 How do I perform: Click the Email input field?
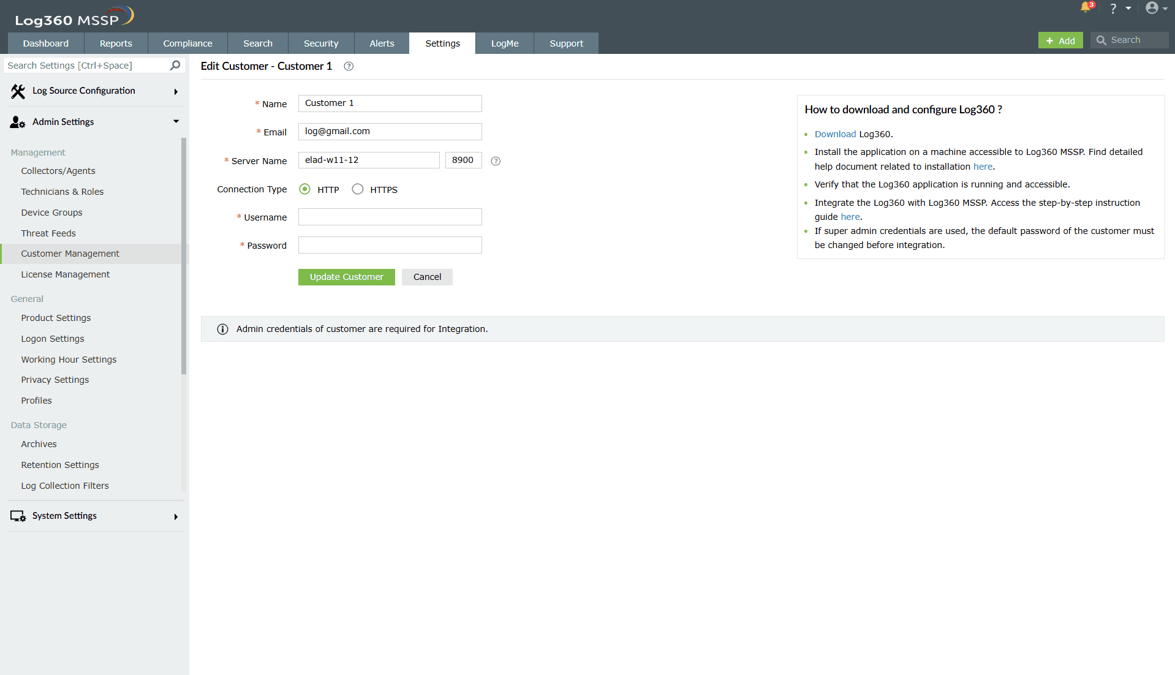(x=390, y=132)
